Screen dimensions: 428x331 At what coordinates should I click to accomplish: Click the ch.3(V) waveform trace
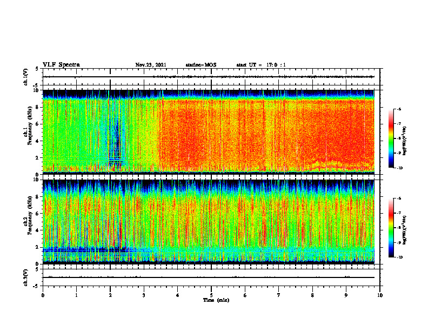209,277
